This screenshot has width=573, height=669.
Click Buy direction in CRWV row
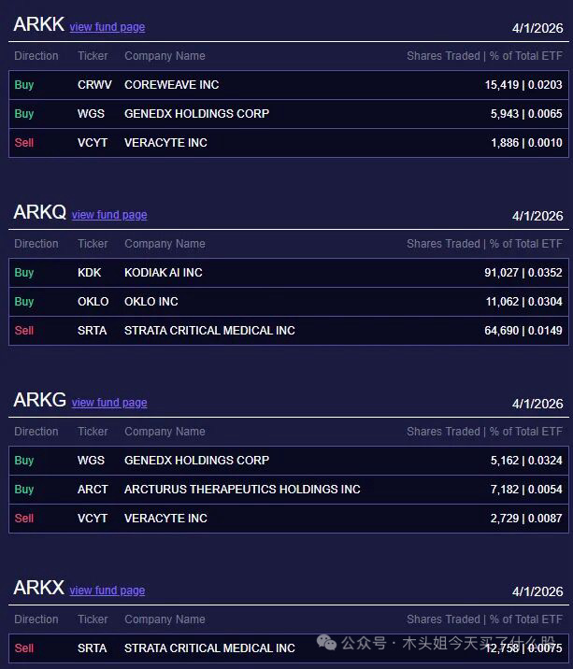tap(24, 85)
